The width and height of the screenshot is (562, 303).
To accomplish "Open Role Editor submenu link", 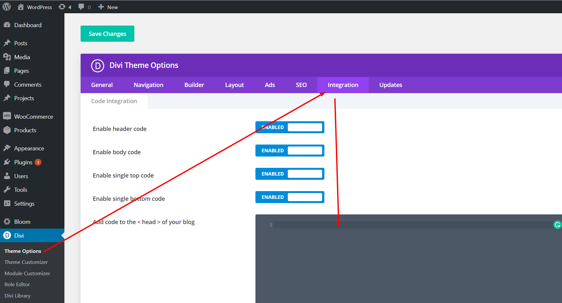I will pos(17,285).
